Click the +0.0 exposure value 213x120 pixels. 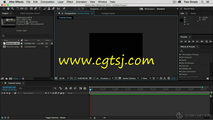(x=173, y=78)
